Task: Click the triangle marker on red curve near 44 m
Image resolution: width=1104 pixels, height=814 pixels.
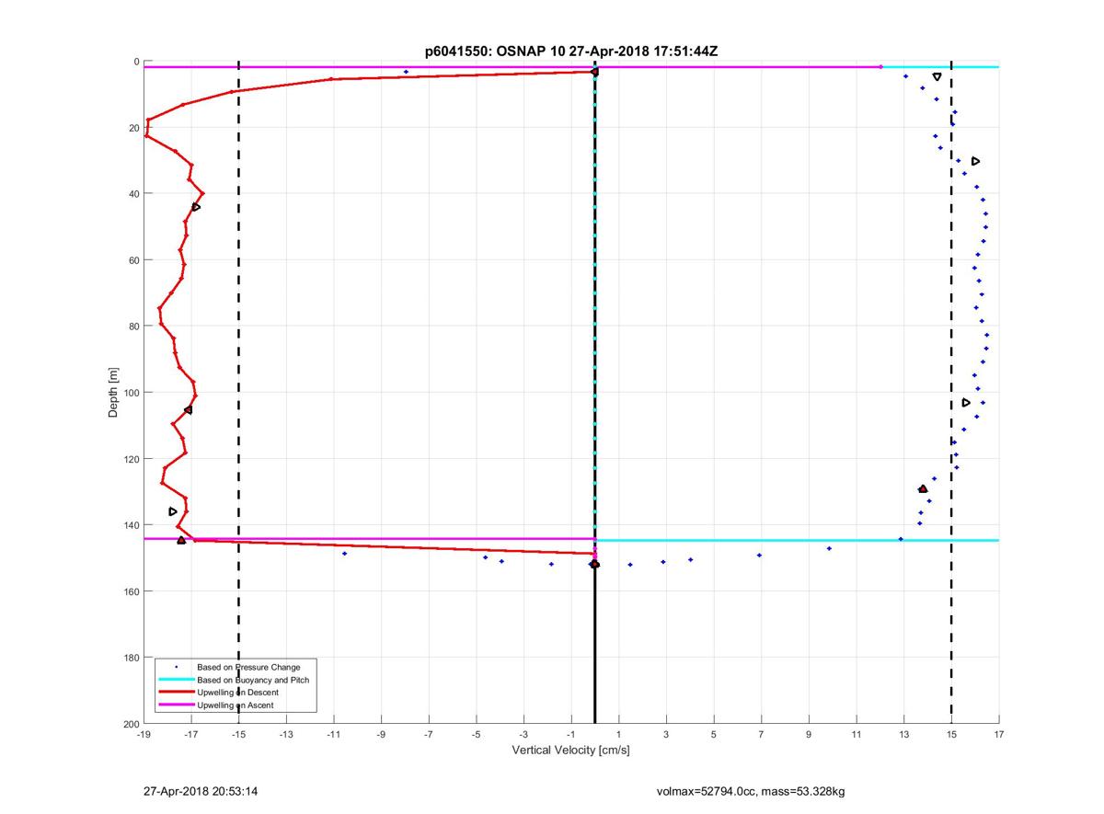Action: [x=196, y=207]
